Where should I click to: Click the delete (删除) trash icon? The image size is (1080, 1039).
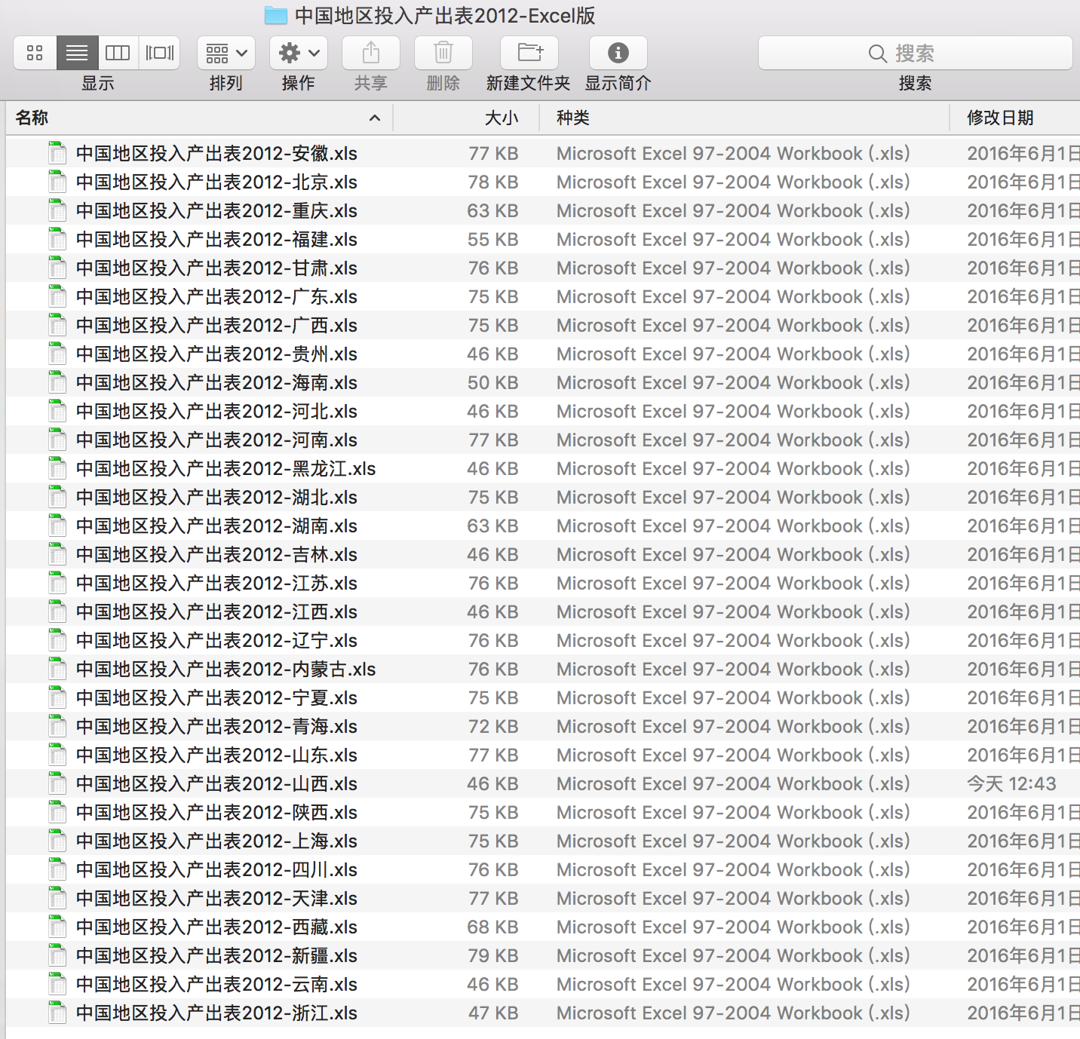[x=443, y=53]
